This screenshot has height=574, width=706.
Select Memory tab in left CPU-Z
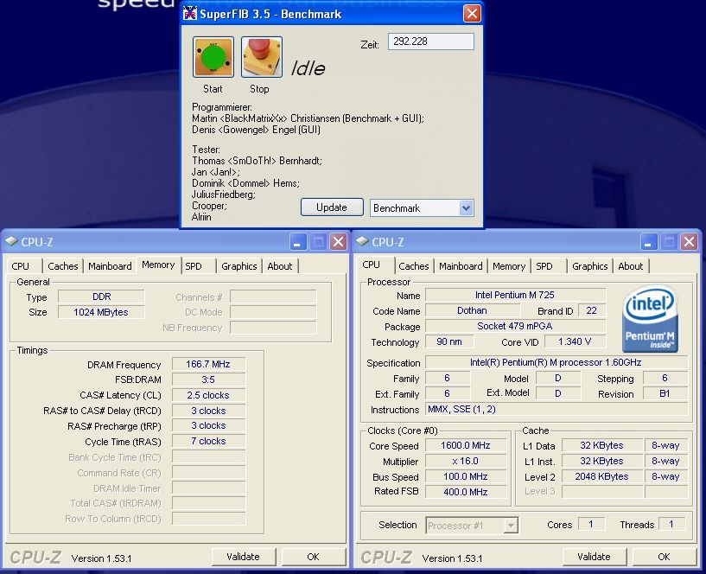pyautogui.click(x=158, y=265)
